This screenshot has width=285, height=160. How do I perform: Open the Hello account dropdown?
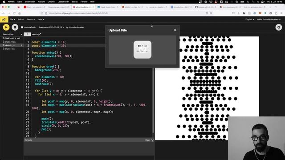coord(269,20)
